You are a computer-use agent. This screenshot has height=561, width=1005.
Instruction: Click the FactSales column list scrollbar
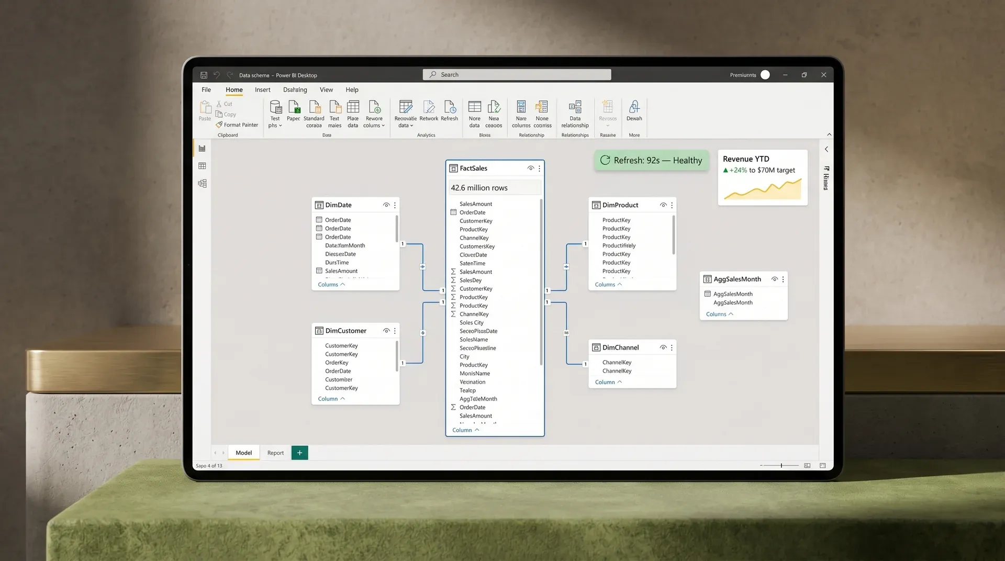tap(541, 283)
